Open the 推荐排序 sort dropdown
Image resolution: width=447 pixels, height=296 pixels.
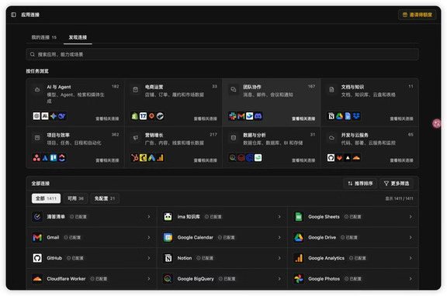click(360, 184)
